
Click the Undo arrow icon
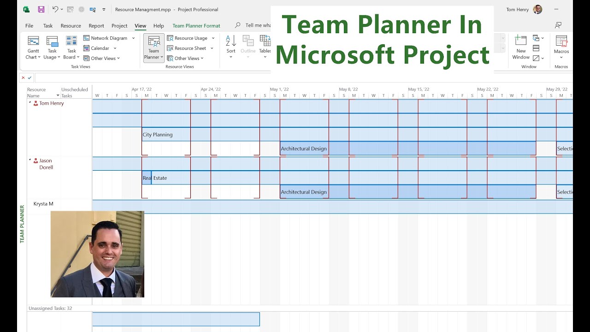point(55,9)
